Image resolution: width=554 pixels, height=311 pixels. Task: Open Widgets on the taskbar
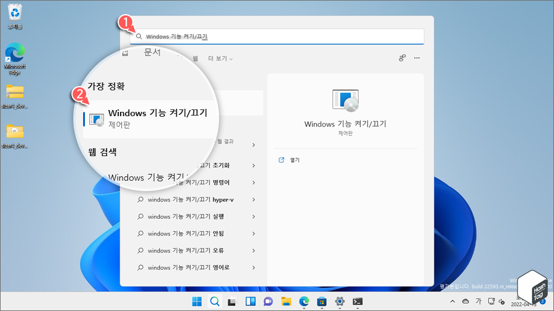click(x=251, y=302)
